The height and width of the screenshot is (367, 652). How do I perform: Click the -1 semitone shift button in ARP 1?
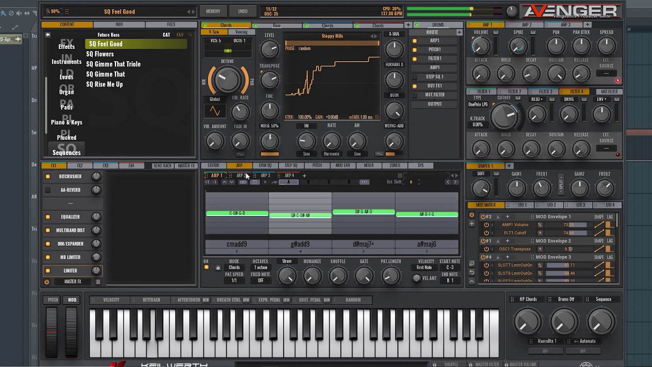[x=214, y=182]
